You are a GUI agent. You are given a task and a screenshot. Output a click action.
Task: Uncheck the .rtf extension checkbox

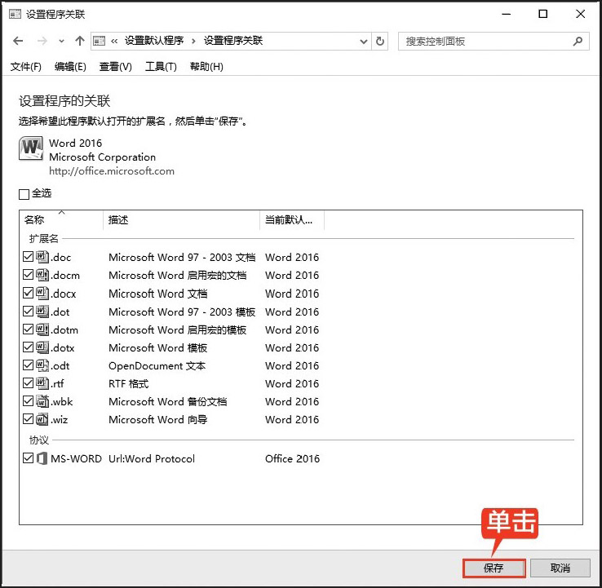(28, 382)
